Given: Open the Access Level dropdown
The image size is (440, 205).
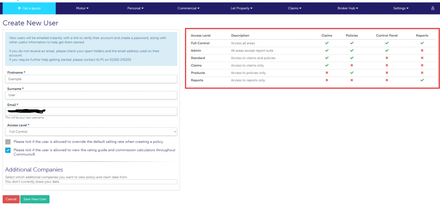Looking at the screenshot, I should [x=91, y=132].
